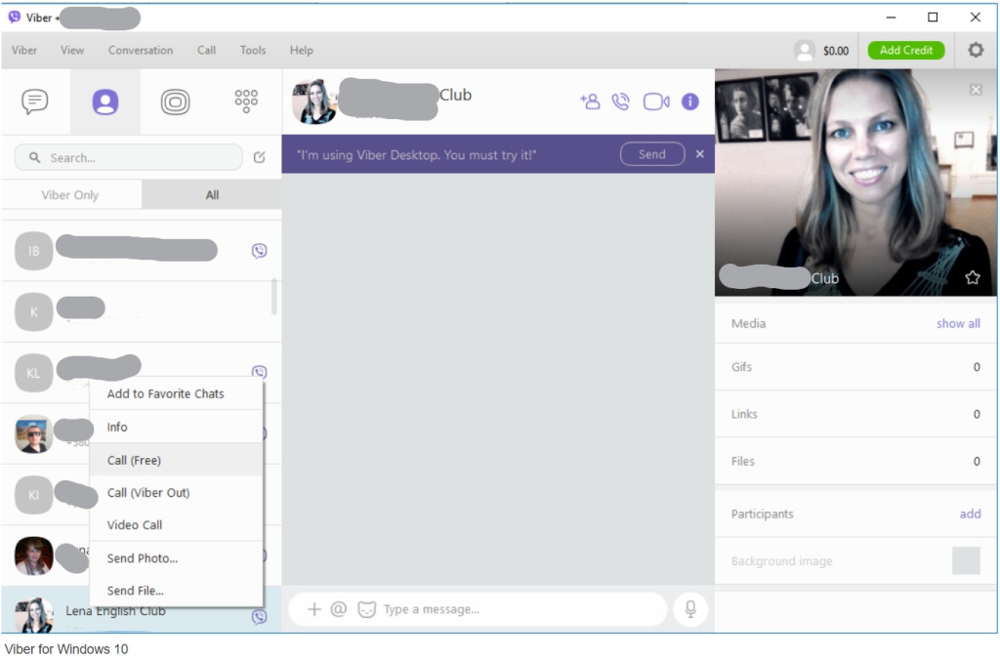This screenshot has height=659, width=1000.
Task: Select the Lena English Club contact row
Action: point(141,610)
